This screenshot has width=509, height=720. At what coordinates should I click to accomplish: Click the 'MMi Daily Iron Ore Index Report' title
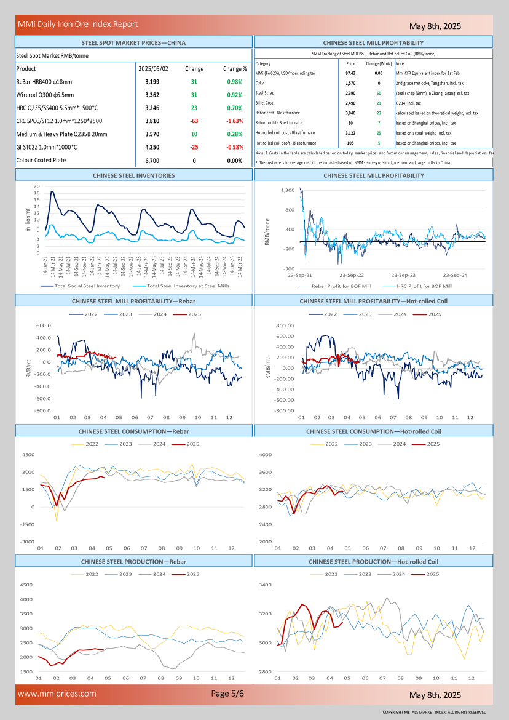pyautogui.click(x=78, y=25)
